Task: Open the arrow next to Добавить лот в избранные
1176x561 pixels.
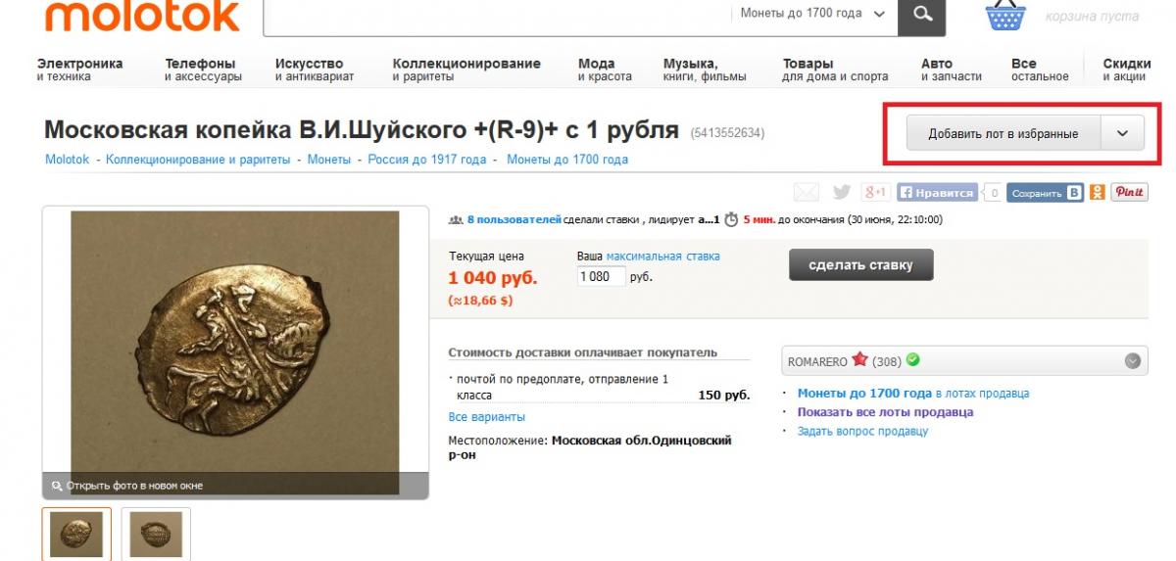Action: (1123, 134)
